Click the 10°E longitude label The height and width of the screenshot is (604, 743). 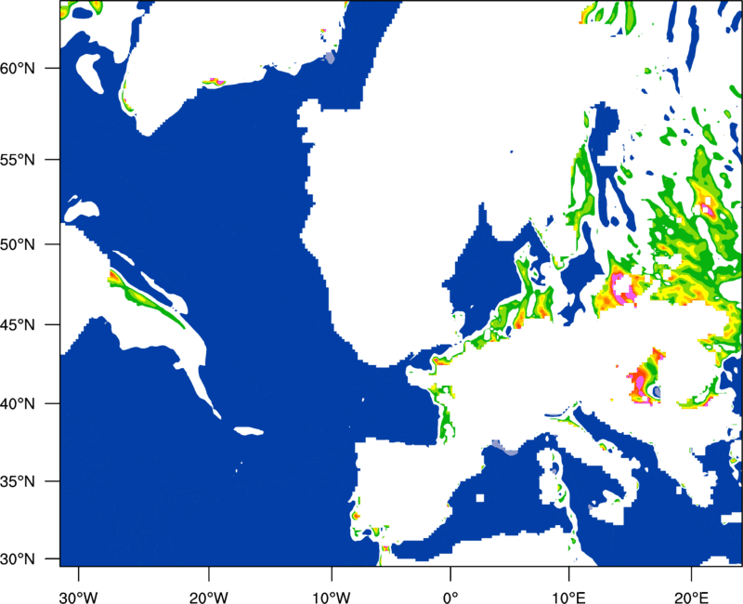tap(568, 597)
